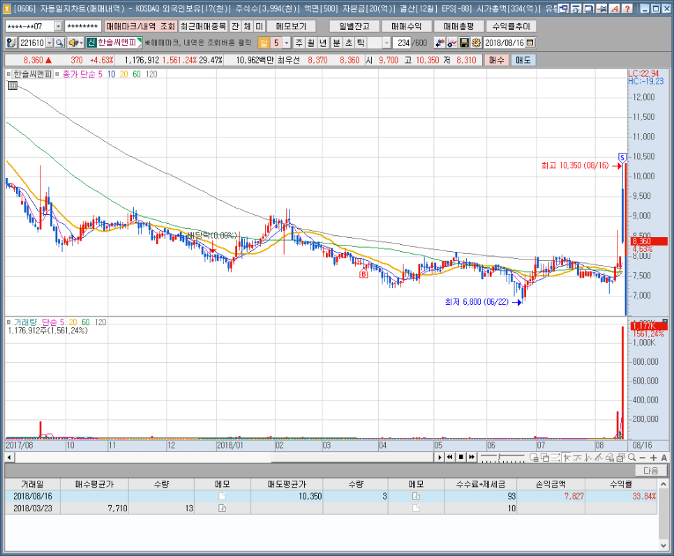This screenshot has width=674, height=556.
Task: Open 수익률추이 return trend
Action: pos(511,27)
